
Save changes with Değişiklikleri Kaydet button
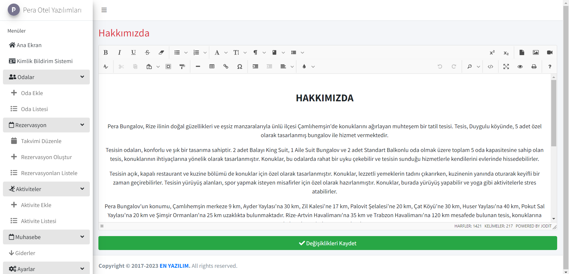tap(327, 243)
